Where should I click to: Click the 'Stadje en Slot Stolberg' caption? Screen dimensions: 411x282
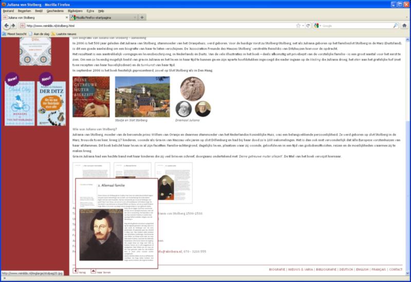coord(131,120)
